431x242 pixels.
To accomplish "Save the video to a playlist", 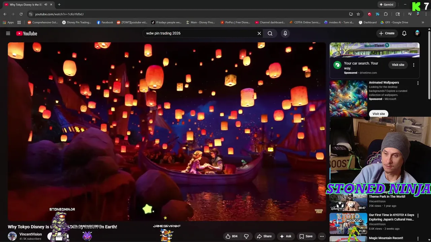I will click(x=306, y=236).
